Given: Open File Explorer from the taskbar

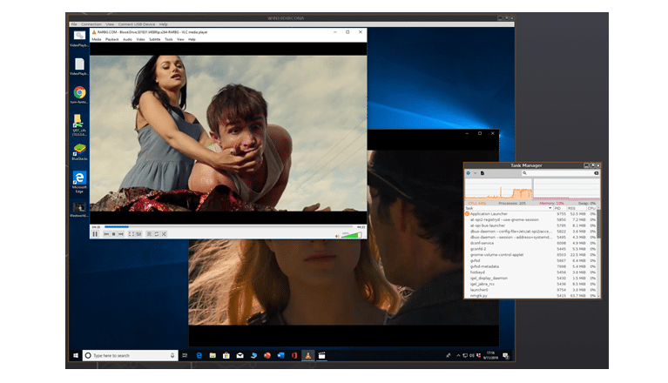Looking at the screenshot, I should [213, 355].
